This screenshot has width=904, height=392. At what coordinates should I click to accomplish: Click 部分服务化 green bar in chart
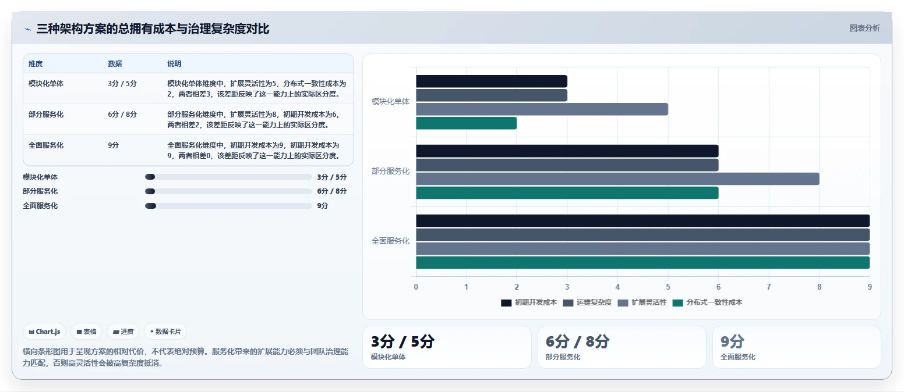pos(567,193)
